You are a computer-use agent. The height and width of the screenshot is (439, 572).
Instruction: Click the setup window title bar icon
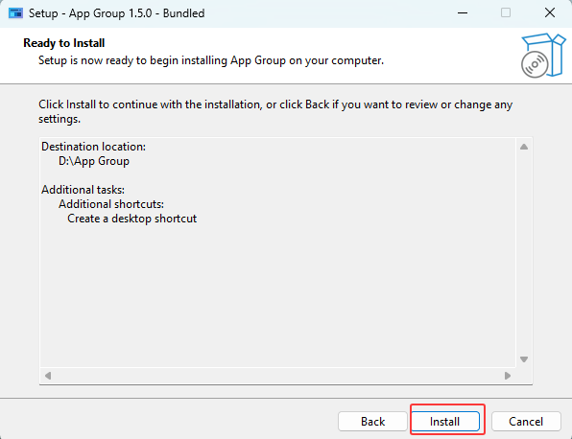pyautogui.click(x=15, y=13)
